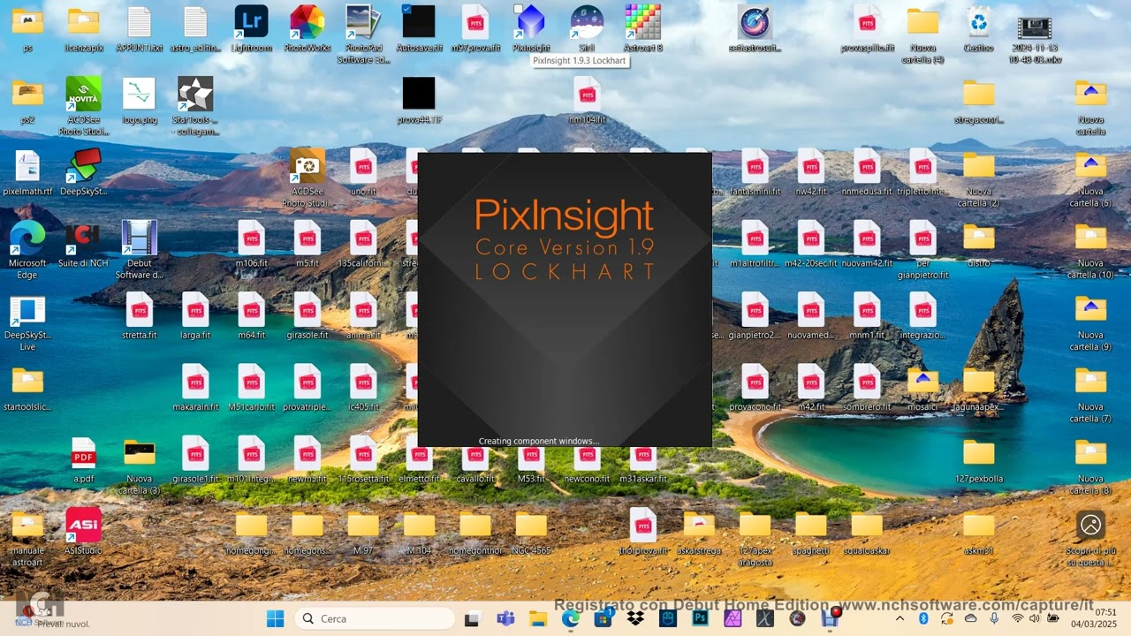Select the PixInsight desktop shortcut icon
Image resolution: width=1131 pixels, height=636 pixels.
pos(530,21)
